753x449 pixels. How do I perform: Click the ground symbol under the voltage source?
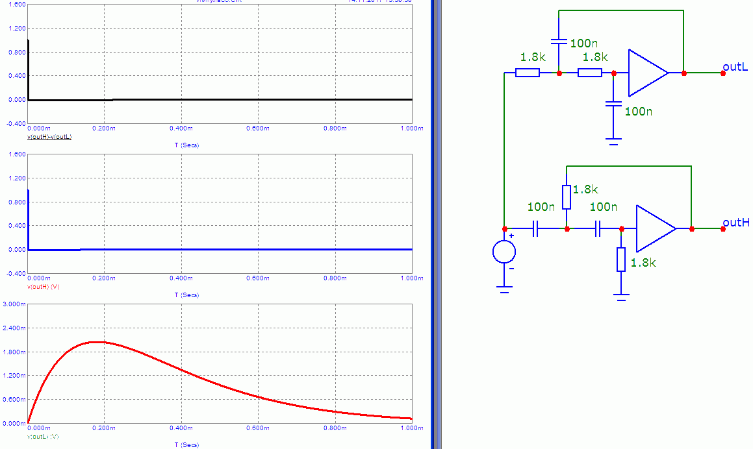click(x=504, y=290)
